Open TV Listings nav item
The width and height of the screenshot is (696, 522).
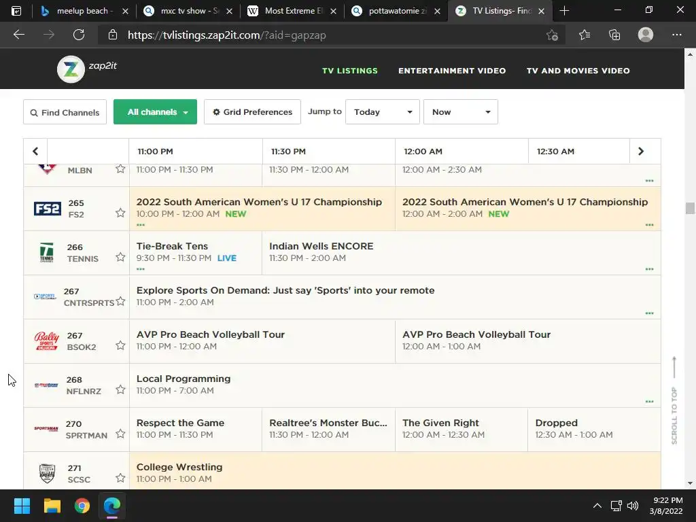(x=350, y=71)
